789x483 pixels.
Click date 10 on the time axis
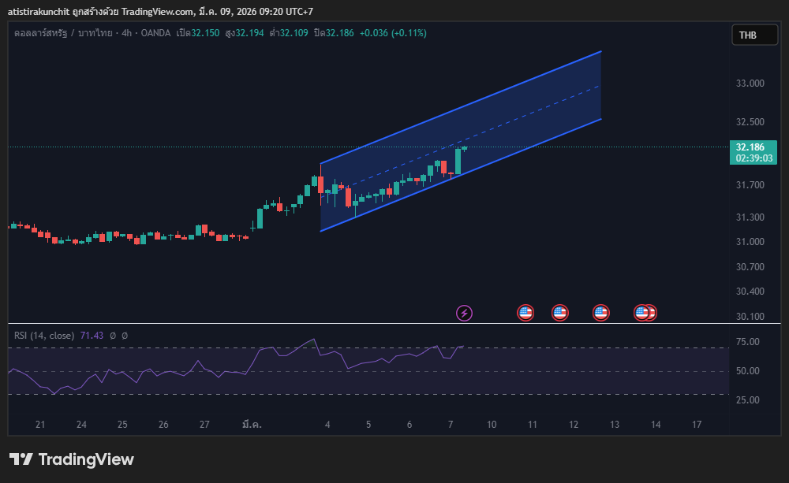(492, 425)
